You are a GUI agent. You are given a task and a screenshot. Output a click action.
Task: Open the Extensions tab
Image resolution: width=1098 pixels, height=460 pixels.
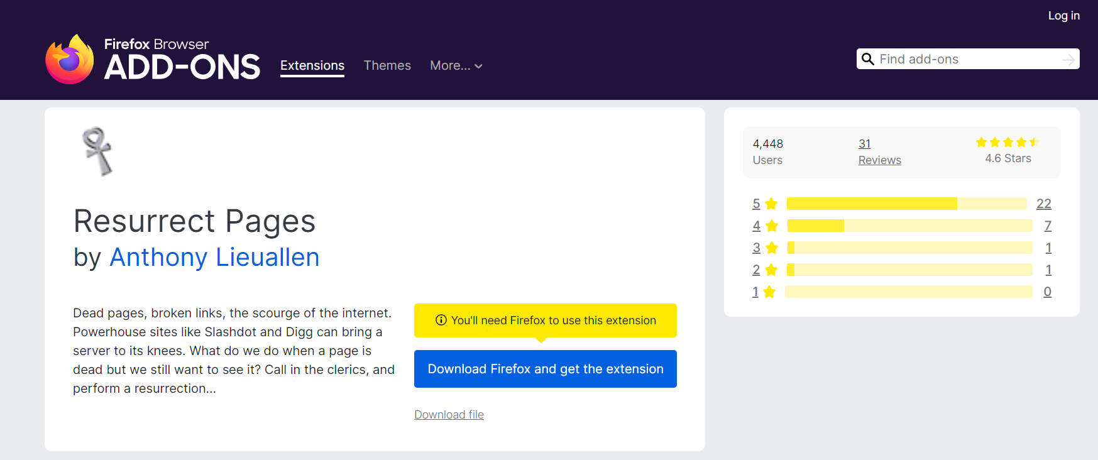pos(312,65)
